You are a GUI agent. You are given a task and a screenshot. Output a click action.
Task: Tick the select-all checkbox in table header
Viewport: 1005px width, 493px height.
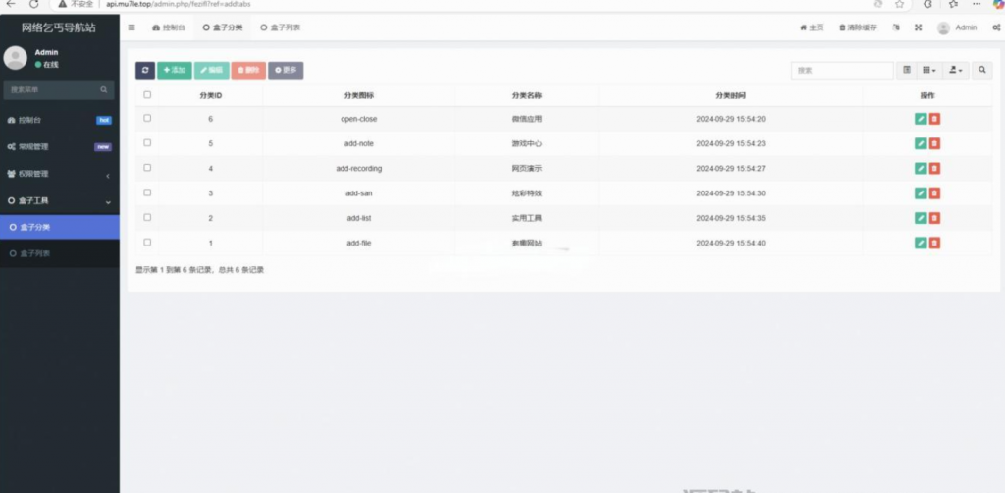coord(147,95)
